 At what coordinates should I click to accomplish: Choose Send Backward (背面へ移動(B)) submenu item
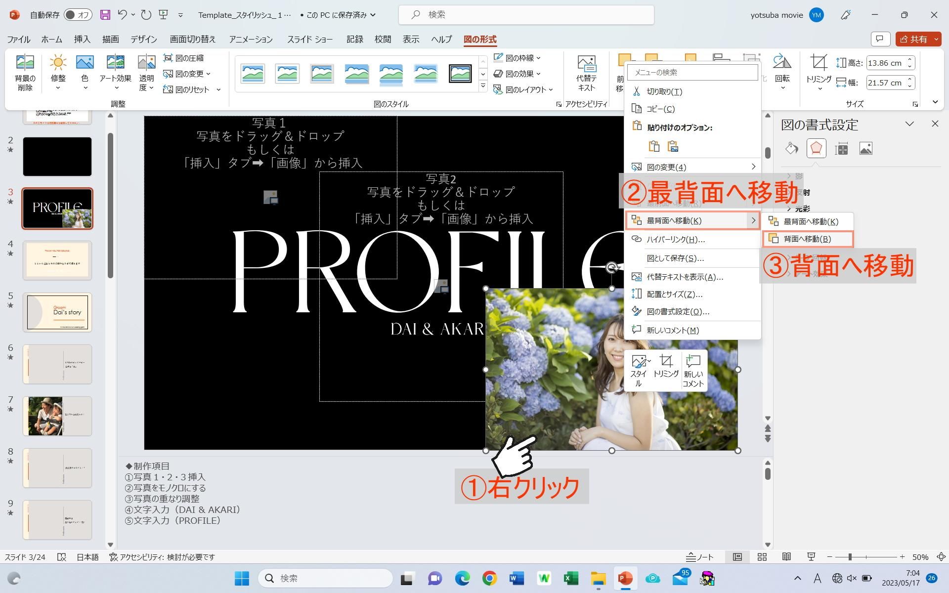808,239
